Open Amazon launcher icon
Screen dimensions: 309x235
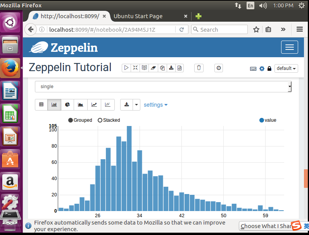10,182
